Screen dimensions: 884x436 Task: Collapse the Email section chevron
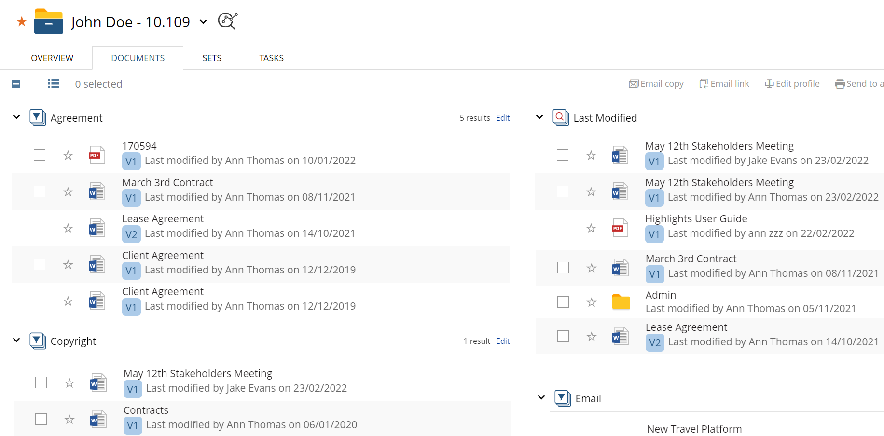tap(541, 397)
